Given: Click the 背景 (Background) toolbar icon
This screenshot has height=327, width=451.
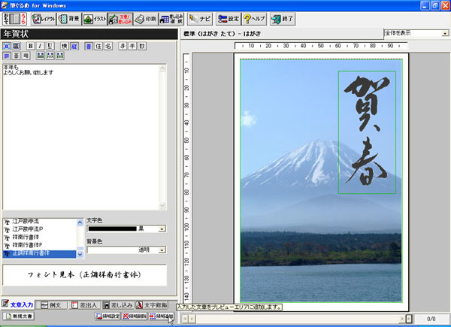Looking at the screenshot, I should pyautogui.click(x=68, y=19).
